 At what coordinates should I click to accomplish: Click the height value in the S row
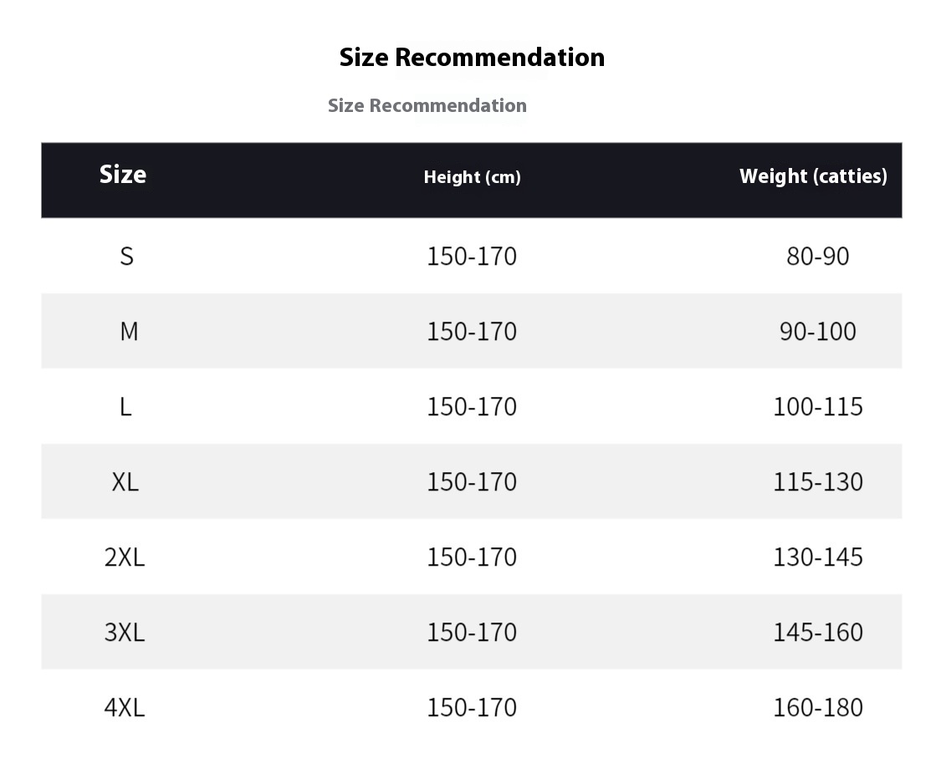472,257
